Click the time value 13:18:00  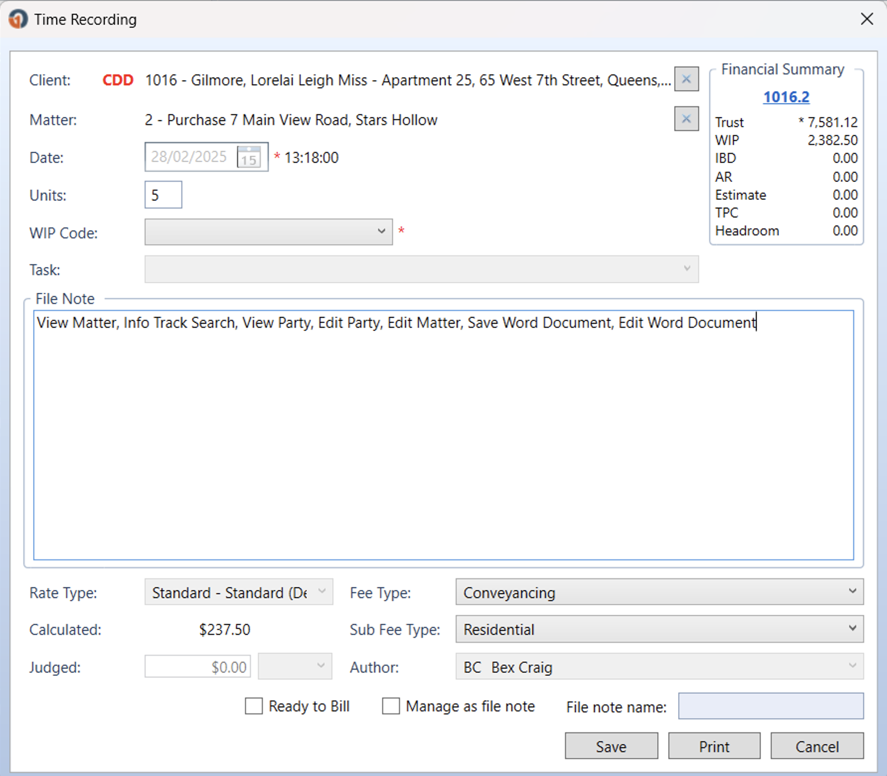tap(311, 157)
